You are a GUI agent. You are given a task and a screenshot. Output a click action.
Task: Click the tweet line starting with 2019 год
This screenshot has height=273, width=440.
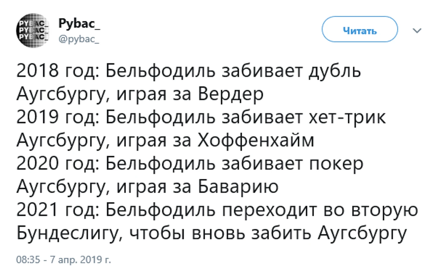(201, 118)
